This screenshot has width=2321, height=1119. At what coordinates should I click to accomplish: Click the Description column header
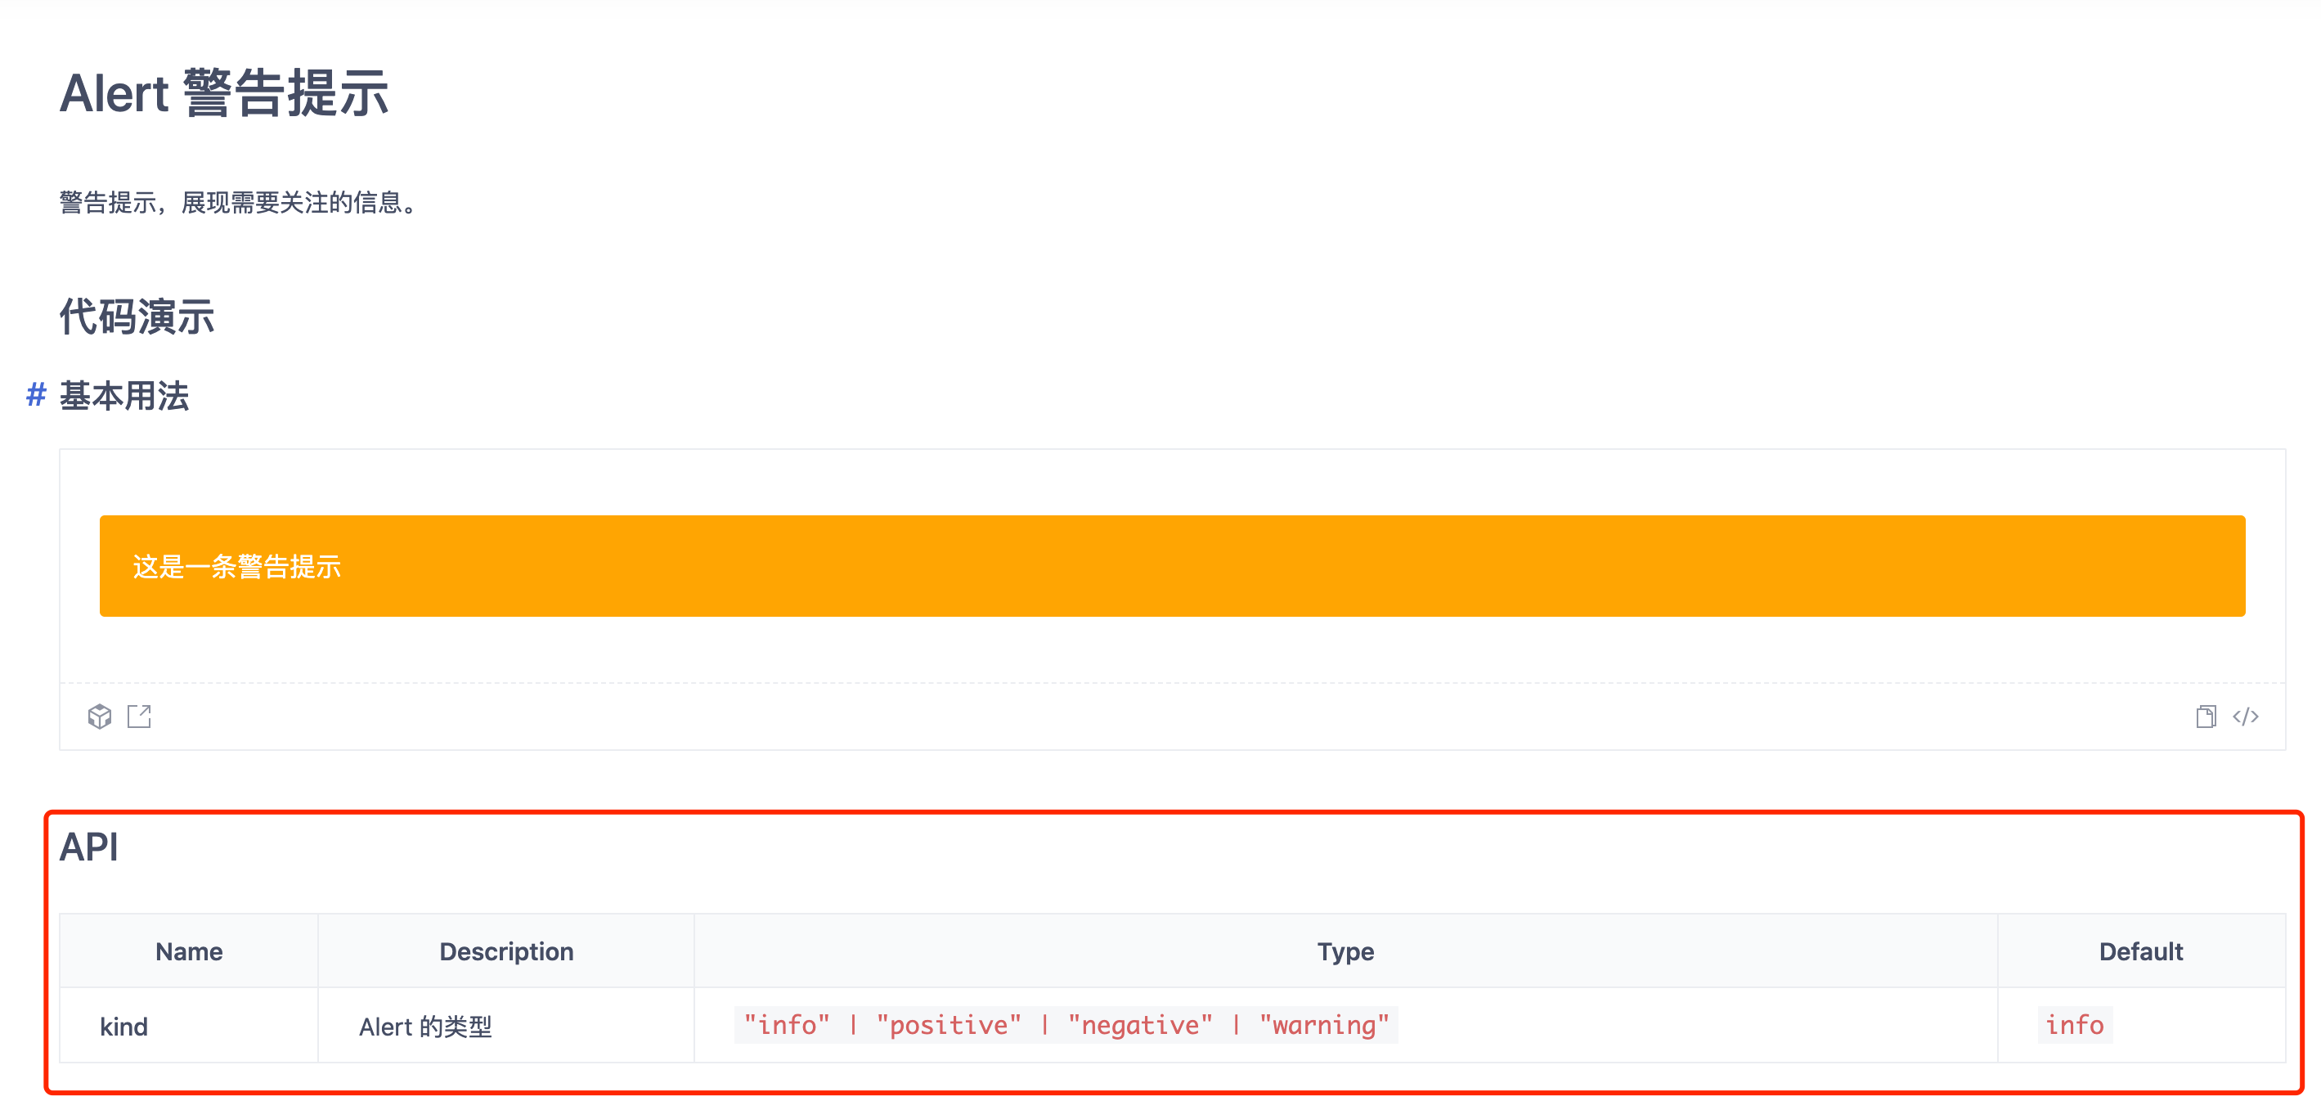pos(505,951)
